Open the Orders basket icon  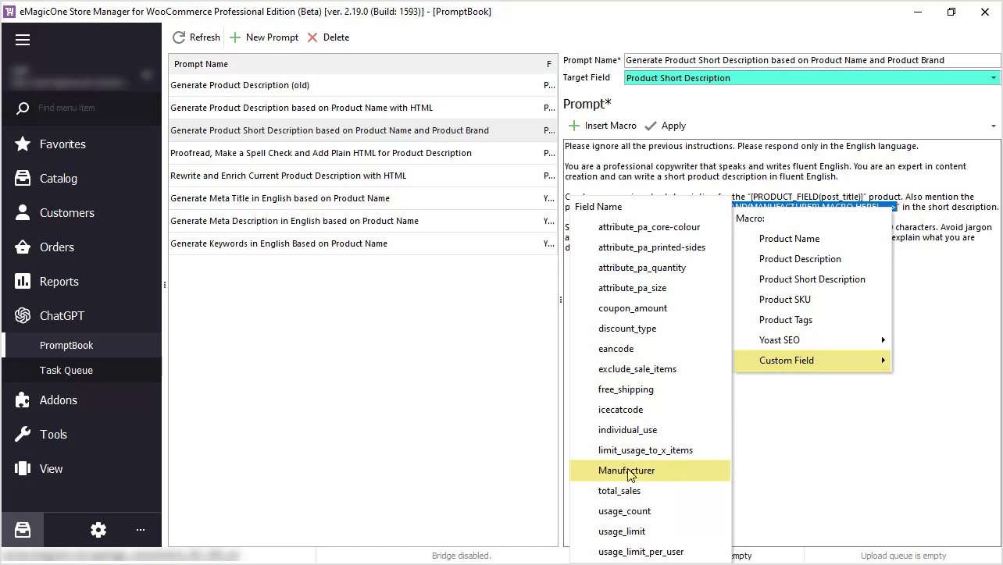pyautogui.click(x=23, y=247)
